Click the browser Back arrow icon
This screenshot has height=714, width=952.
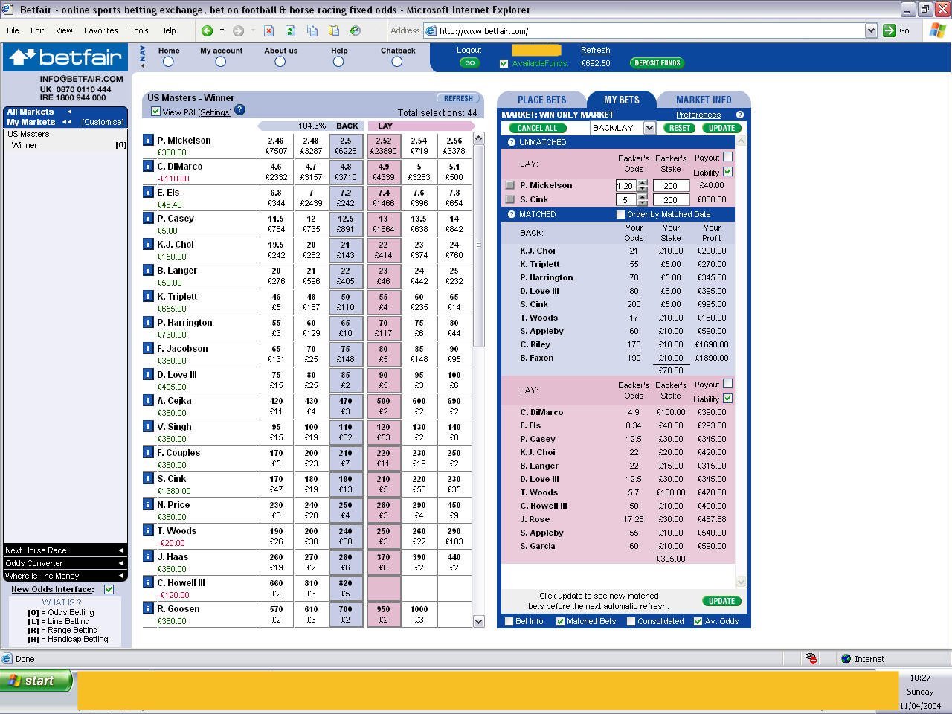(x=207, y=30)
